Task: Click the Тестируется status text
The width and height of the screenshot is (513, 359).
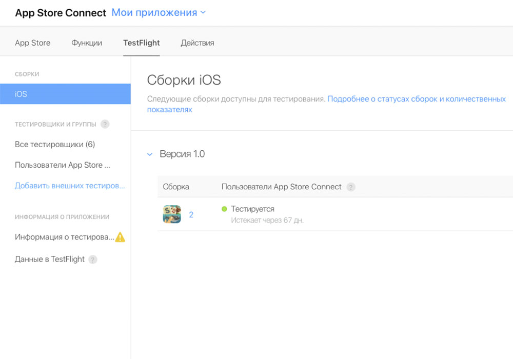Action: (x=252, y=209)
